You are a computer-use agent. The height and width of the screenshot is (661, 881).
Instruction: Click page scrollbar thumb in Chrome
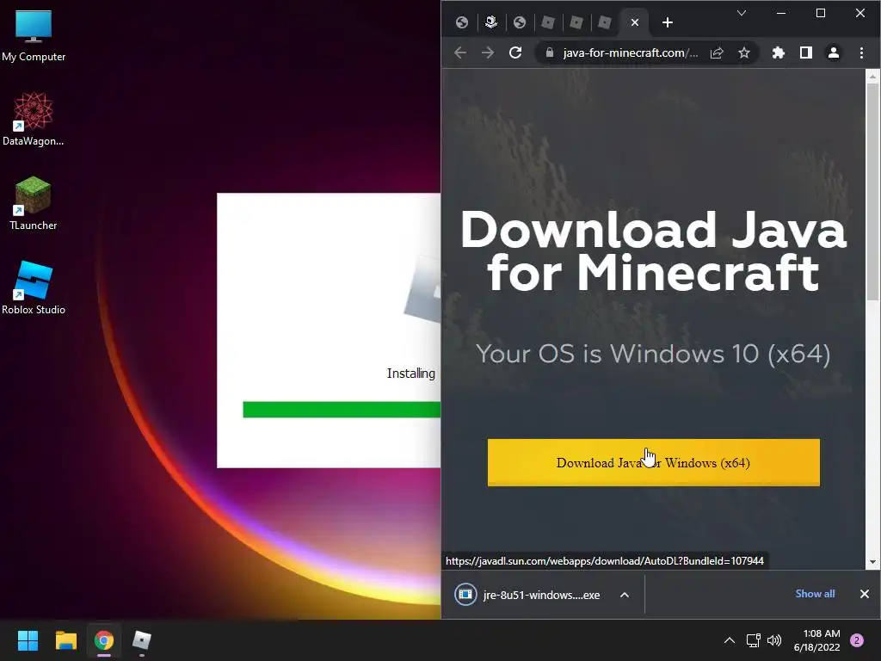coord(872,192)
